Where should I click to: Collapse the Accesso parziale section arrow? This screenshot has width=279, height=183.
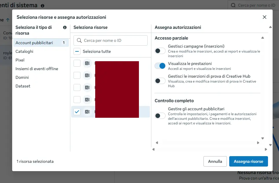(x=263, y=38)
